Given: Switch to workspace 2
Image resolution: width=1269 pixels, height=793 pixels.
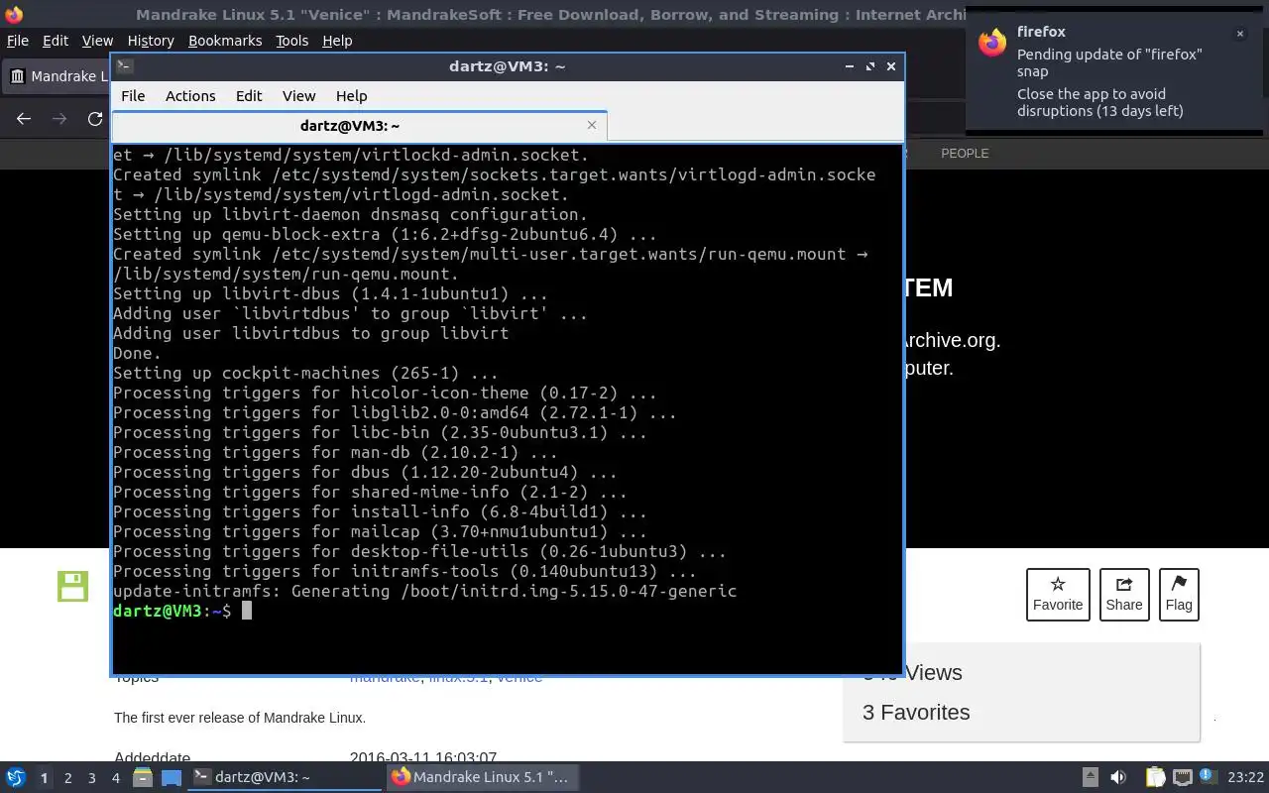Looking at the screenshot, I should (67, 778).
